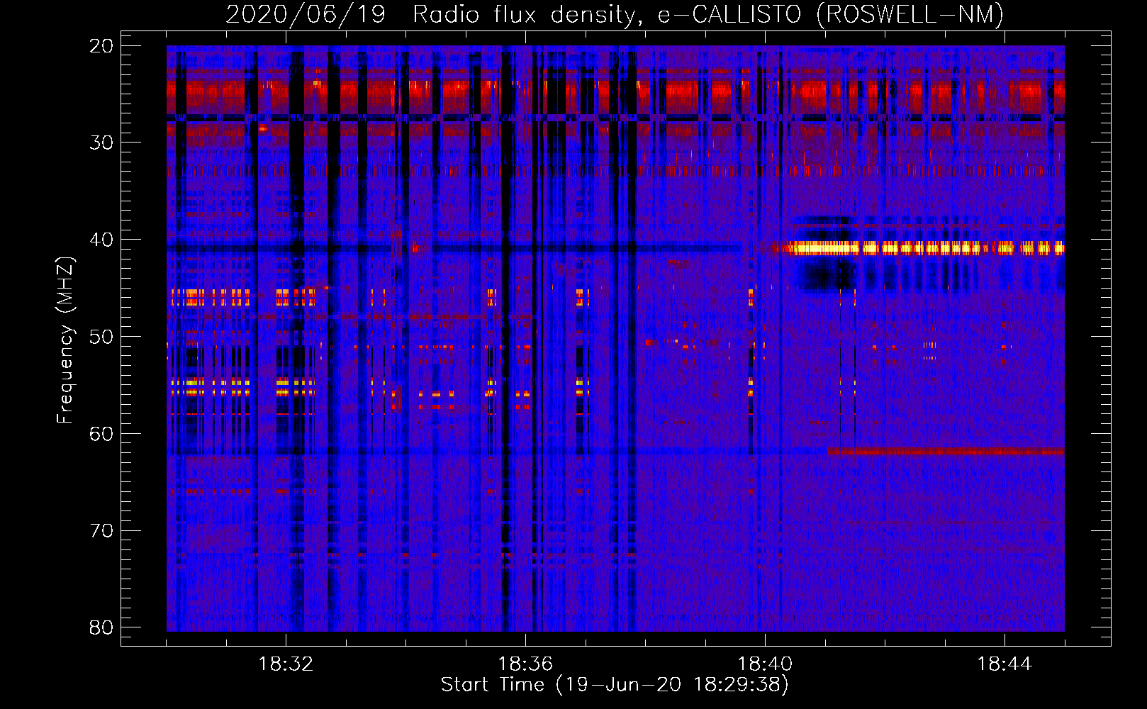Click the red horizontal line near 62 MHz
Screen dimensions: 1147x709
point(946,452)
